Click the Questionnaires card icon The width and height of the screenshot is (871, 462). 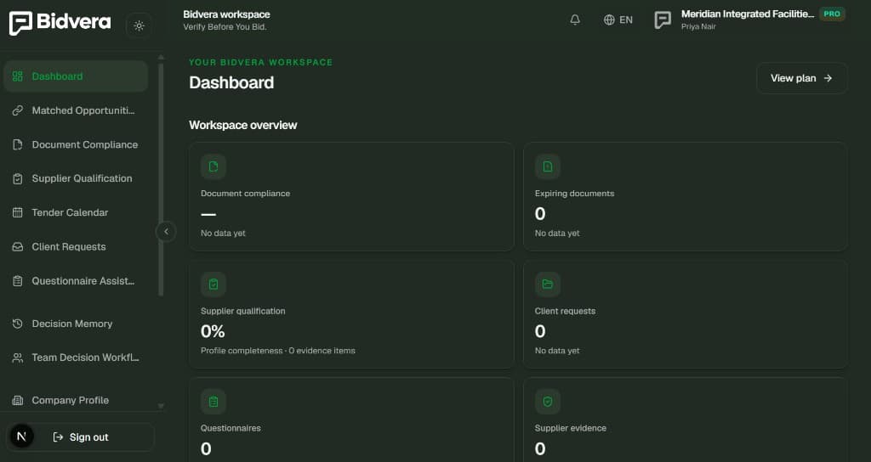pos(213,402)
